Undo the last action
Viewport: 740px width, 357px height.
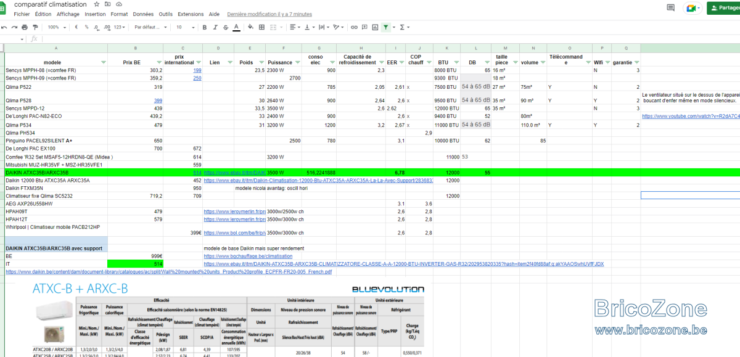4,27
